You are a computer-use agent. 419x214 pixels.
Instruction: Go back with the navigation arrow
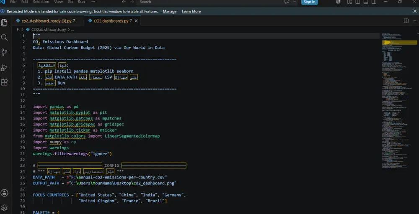point(124,2)
